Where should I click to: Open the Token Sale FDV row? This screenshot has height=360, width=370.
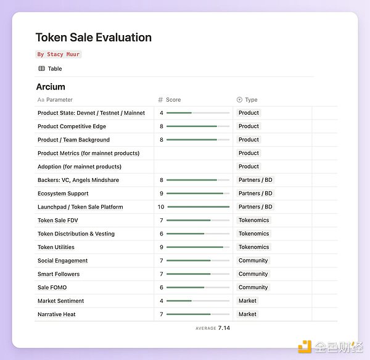57,221
